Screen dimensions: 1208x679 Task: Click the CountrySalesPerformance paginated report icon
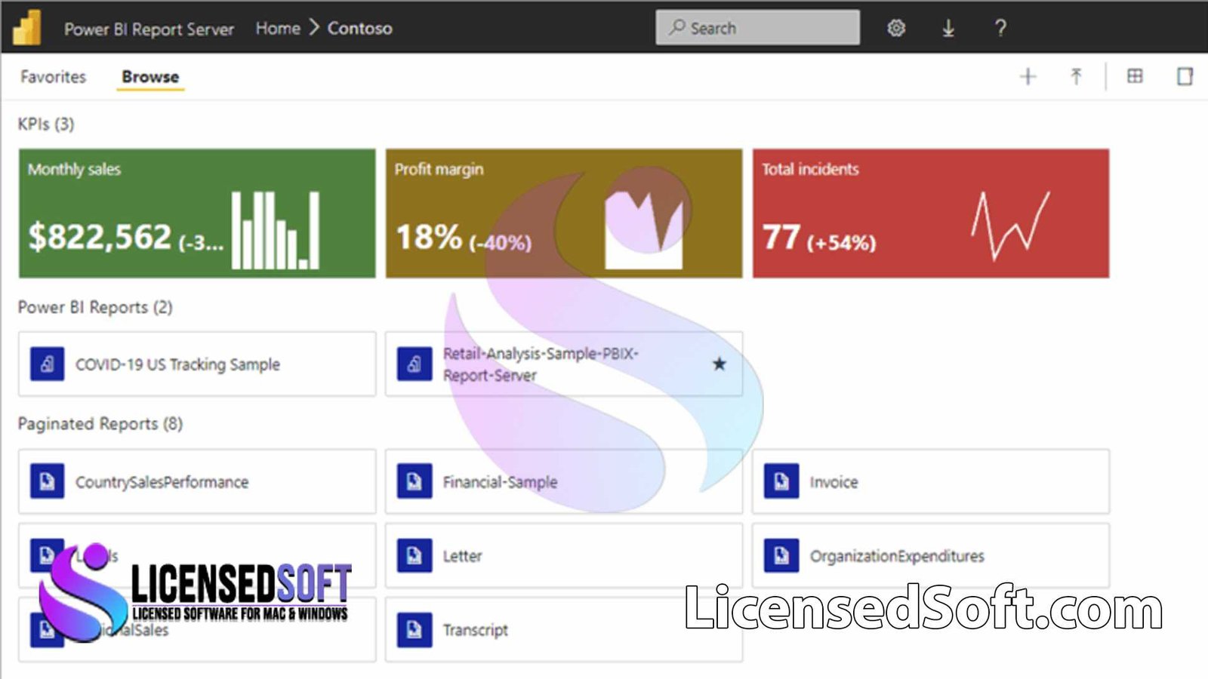(47, 481)
